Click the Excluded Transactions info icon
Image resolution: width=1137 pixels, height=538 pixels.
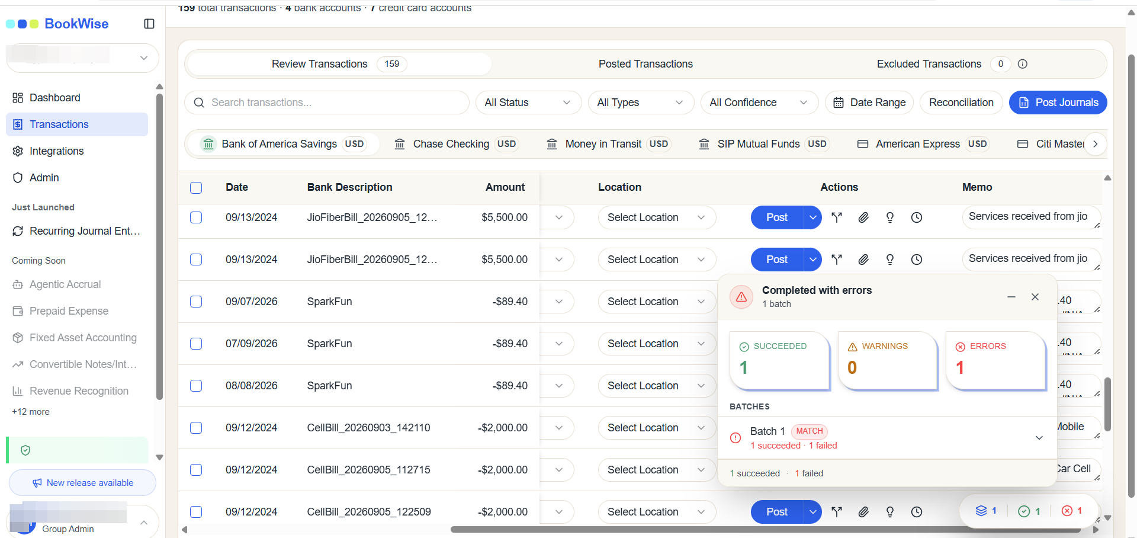pos(1023,64)
